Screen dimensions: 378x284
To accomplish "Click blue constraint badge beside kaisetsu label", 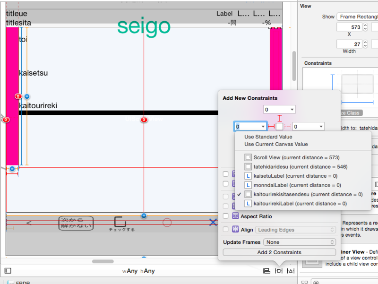I will [27, 96].
